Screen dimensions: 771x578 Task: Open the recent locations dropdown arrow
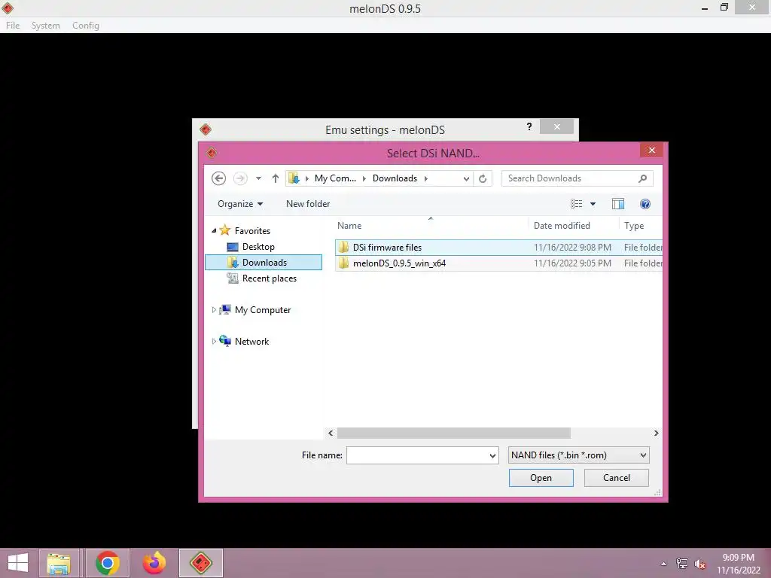(259, 178)
